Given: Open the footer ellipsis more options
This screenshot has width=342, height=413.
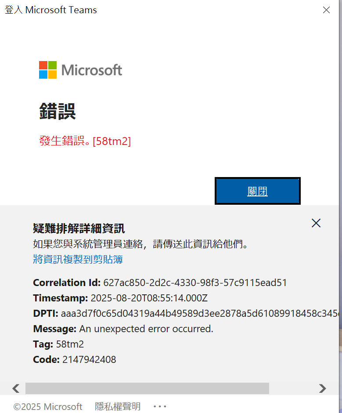Looking at the screenshot, I should click(160, 406).
